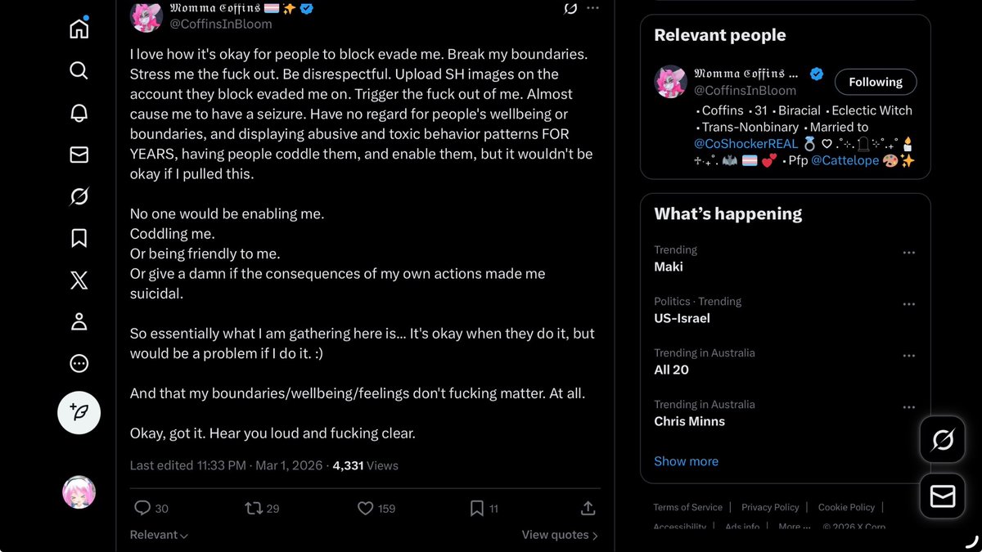Open Messages envelope in sidebar
This screenshot has width=982, height=552.
point(79,155)
